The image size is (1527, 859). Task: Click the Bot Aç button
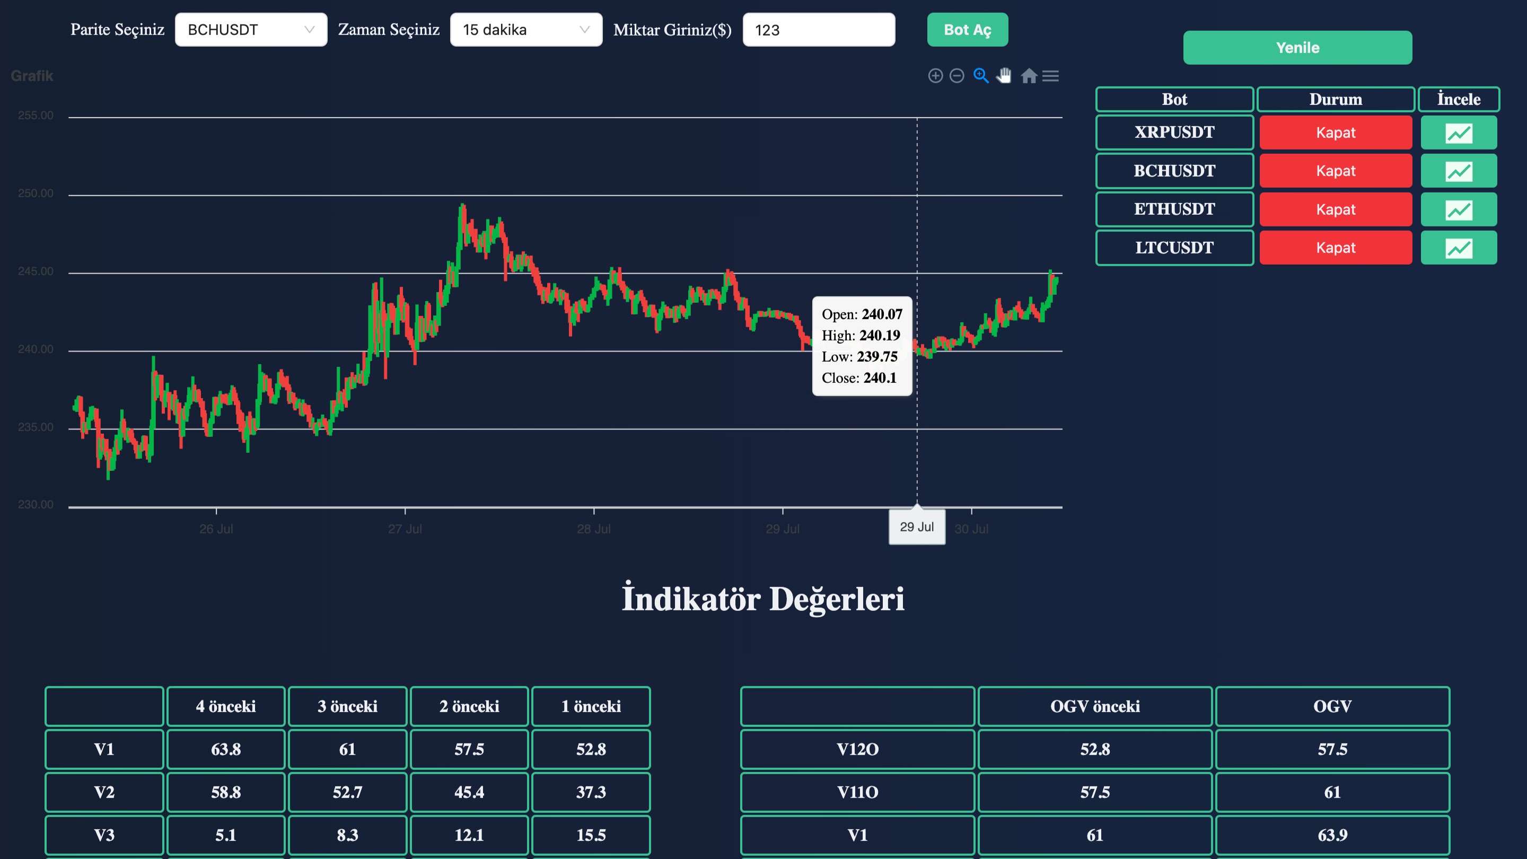(x=968, y=29)
